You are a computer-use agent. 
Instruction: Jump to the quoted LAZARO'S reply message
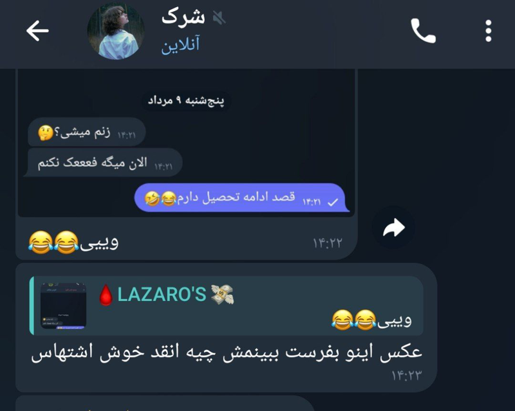click(x=227, y=306)
